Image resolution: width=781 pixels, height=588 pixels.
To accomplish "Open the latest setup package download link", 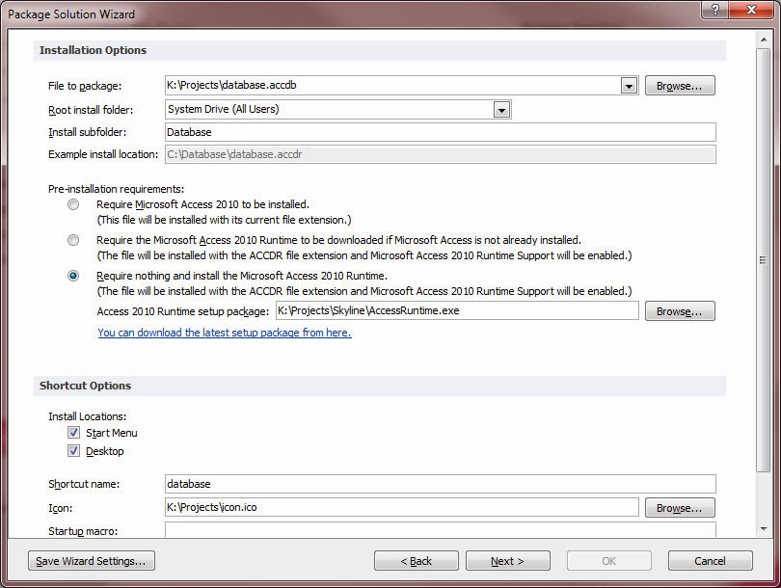I will (x=223, y=333).
